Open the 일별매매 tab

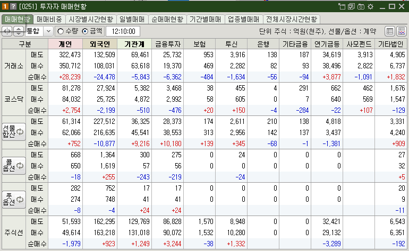(x=132, y=19)
